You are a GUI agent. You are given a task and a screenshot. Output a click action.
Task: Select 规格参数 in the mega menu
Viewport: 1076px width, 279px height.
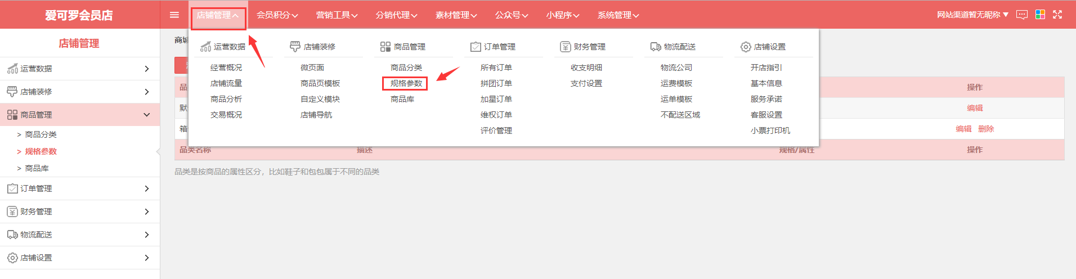coord(406,83)
